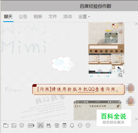Click sender avatar beside 闪照 message

131,88
